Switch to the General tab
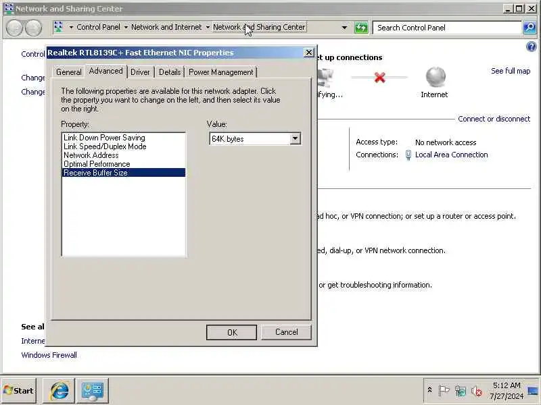This screenshot has width=541, height=405. (69, 72)
